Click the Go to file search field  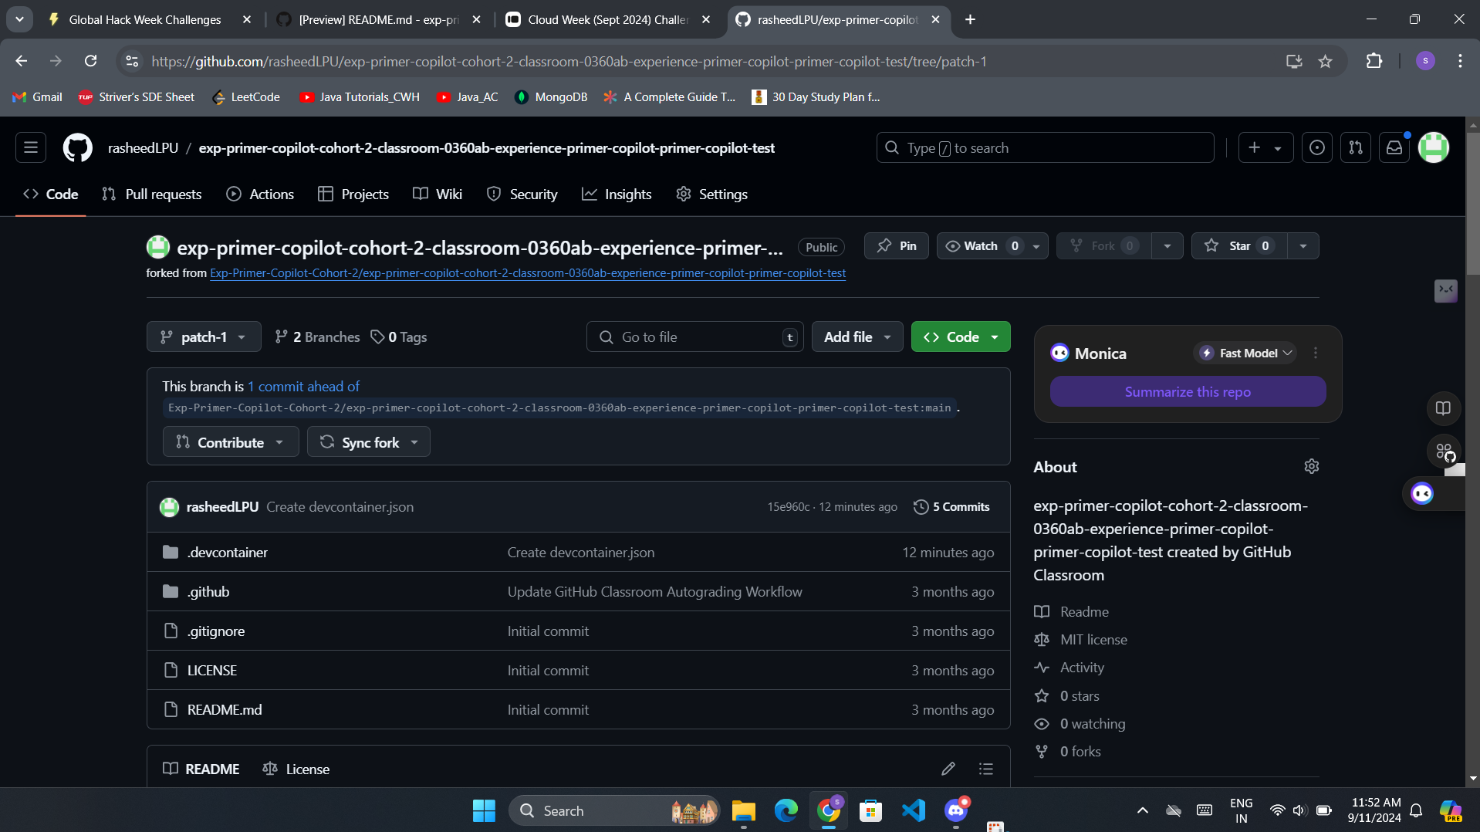point(694,337)
